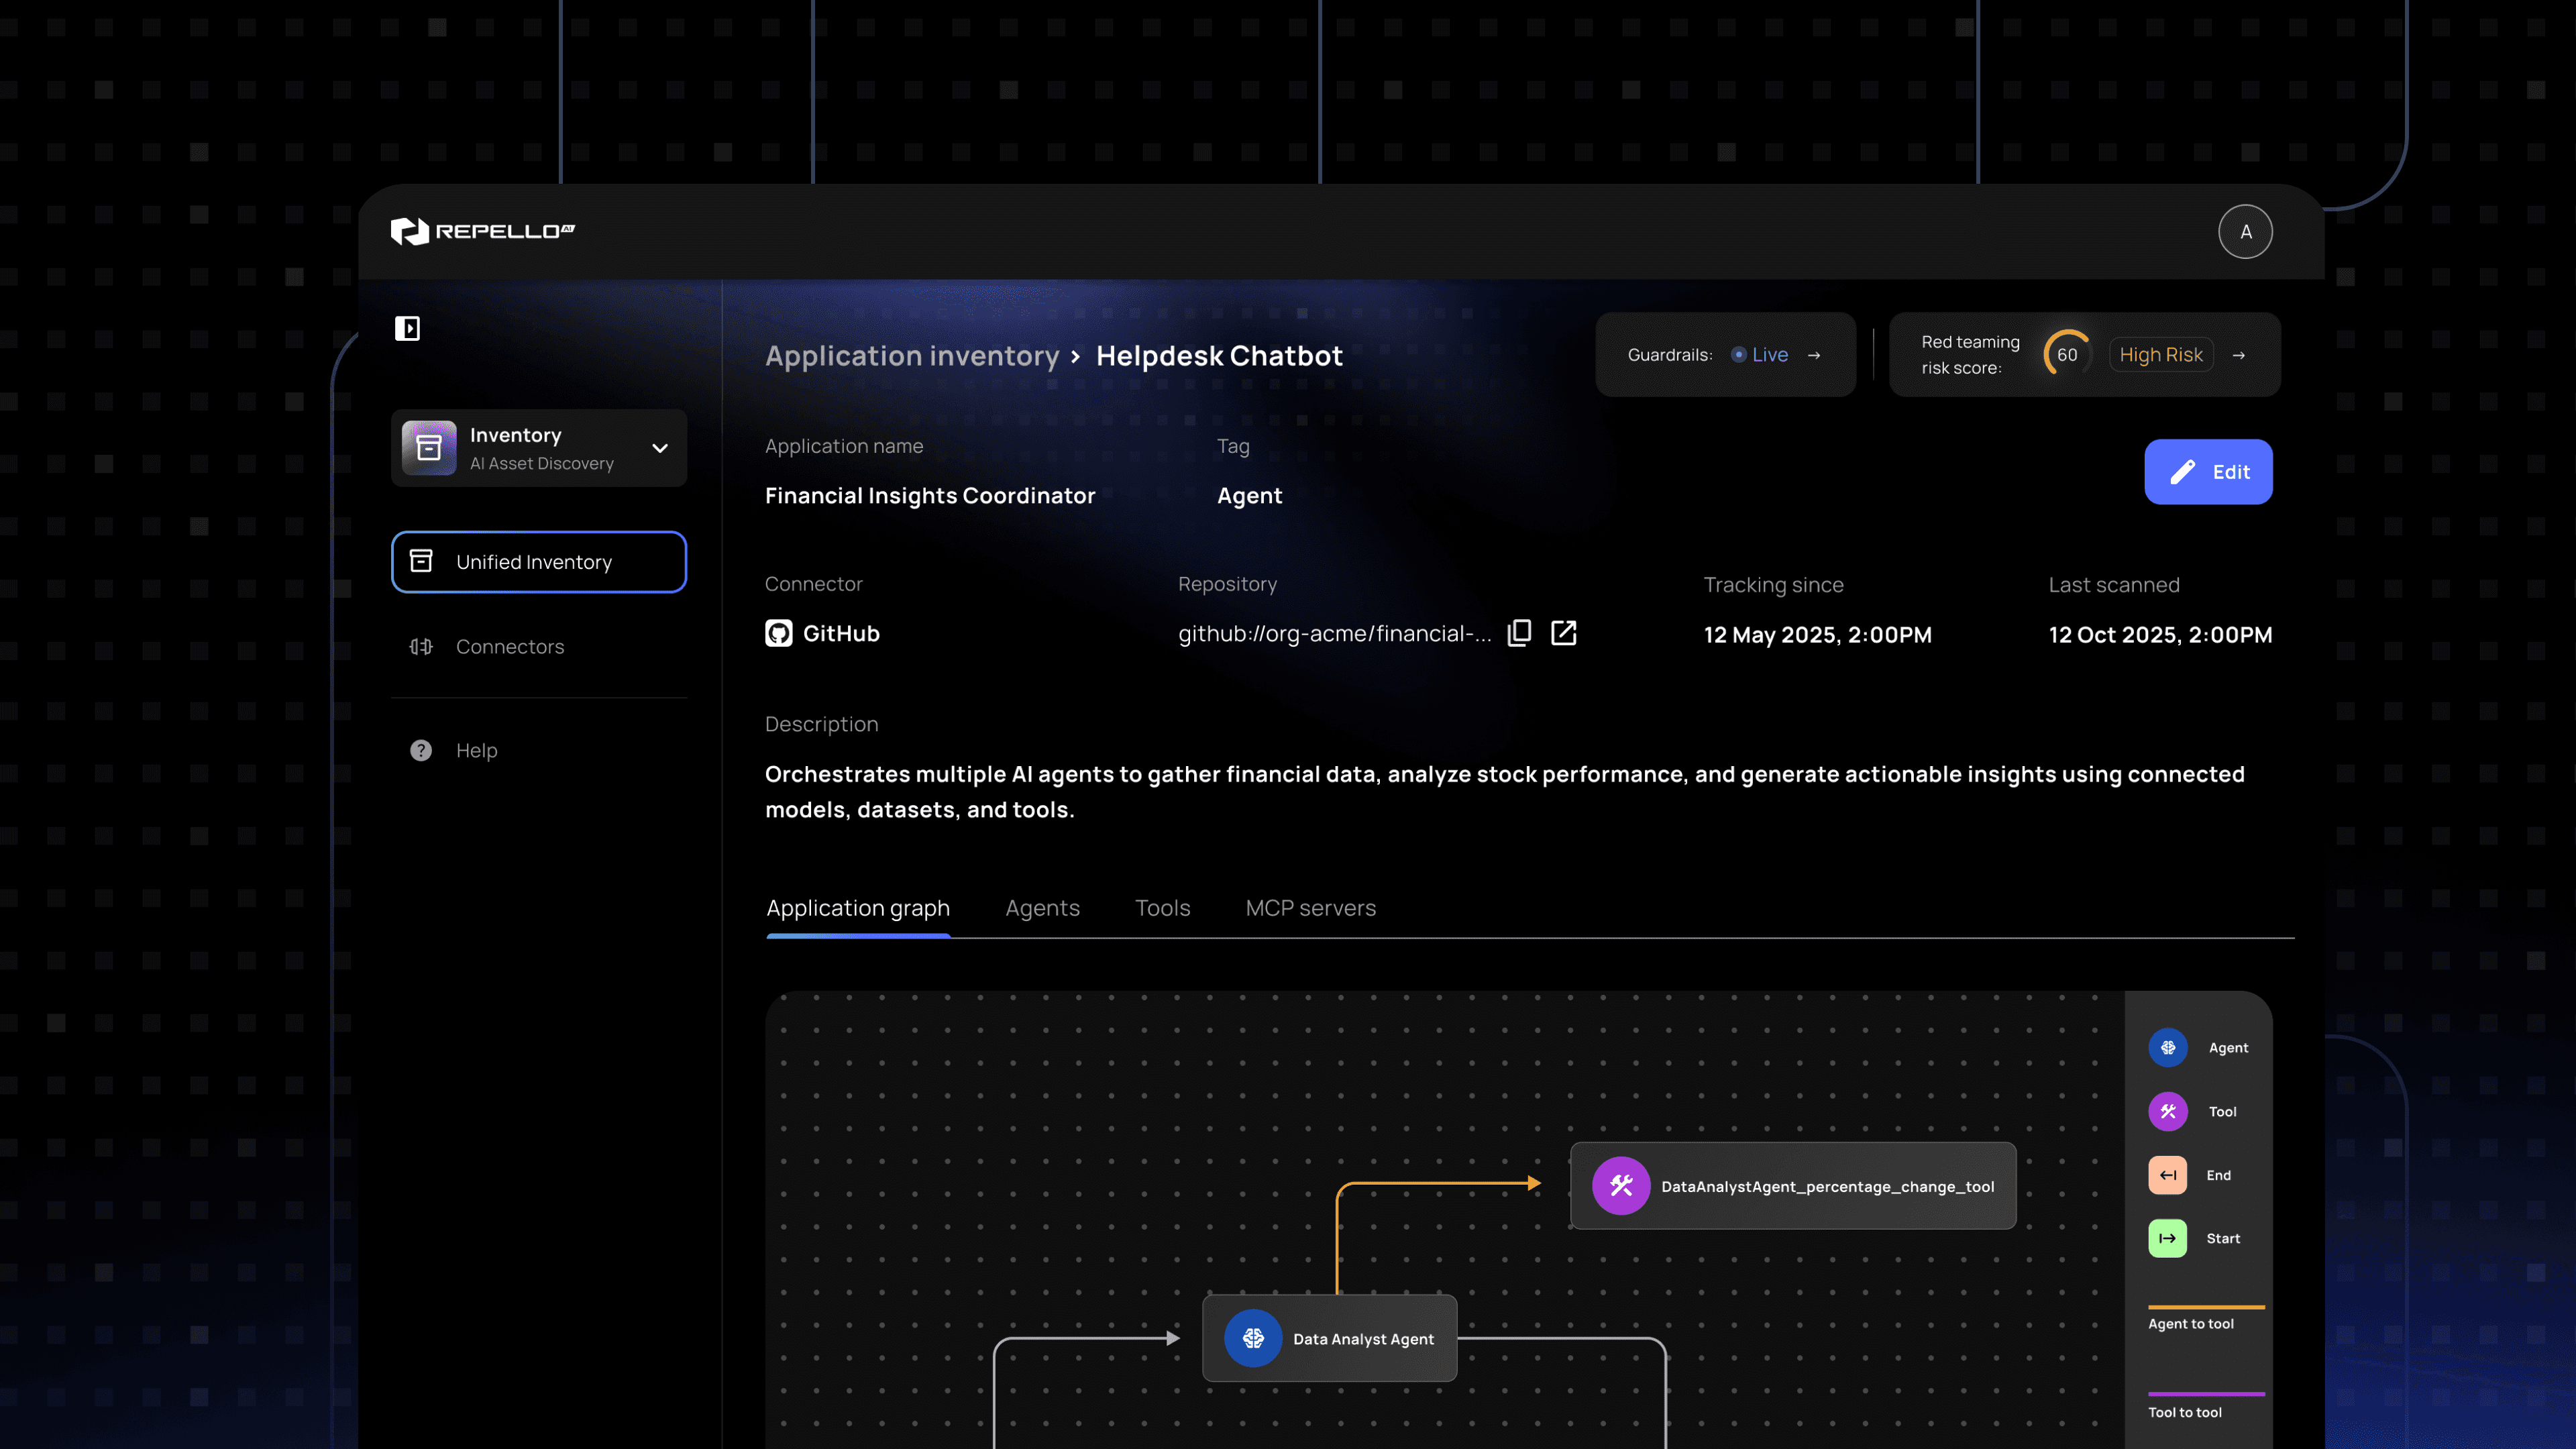Select Unified Inventory in sidebar
Image resolution: width=2576 pixels, height=1449 pixels.
click(539, 562)
